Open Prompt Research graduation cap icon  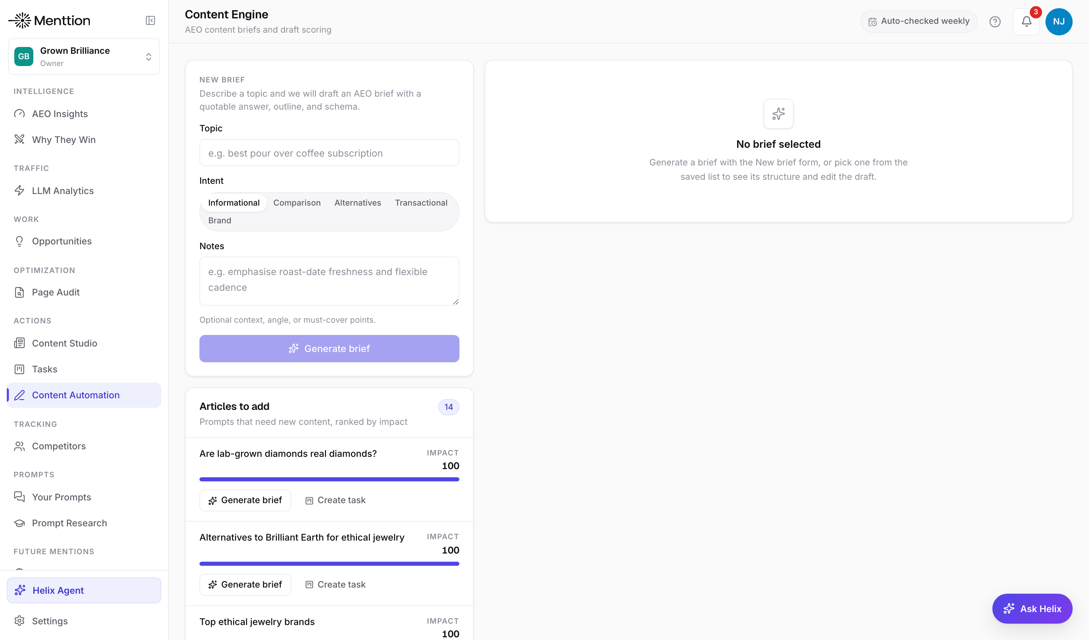(x=19, y=523)
